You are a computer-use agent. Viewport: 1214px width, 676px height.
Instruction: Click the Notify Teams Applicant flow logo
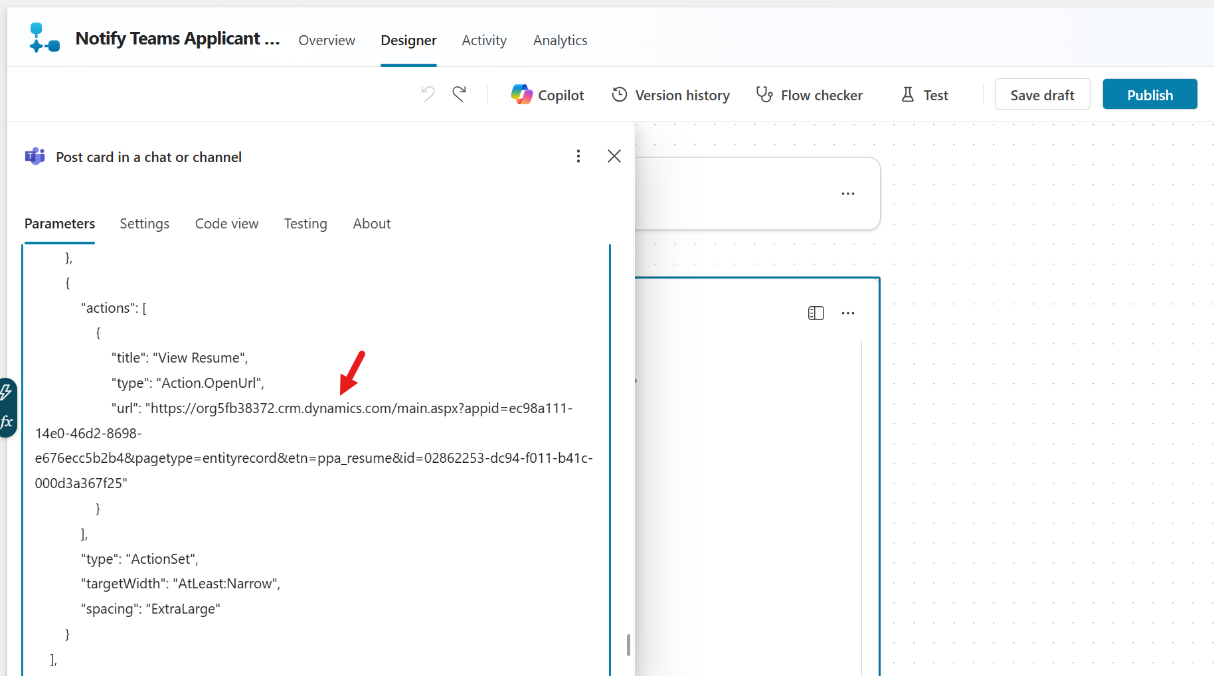[x=43, y=37]
